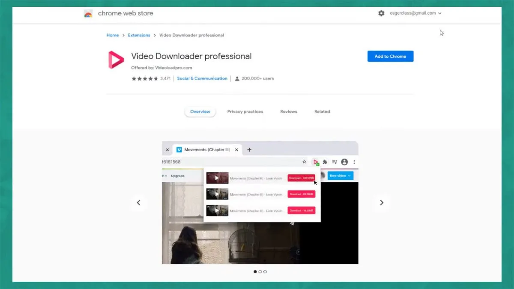Screen dimensions: 514x289
Task: Open the browser profile avatar icon
Action: coord(344,162)
